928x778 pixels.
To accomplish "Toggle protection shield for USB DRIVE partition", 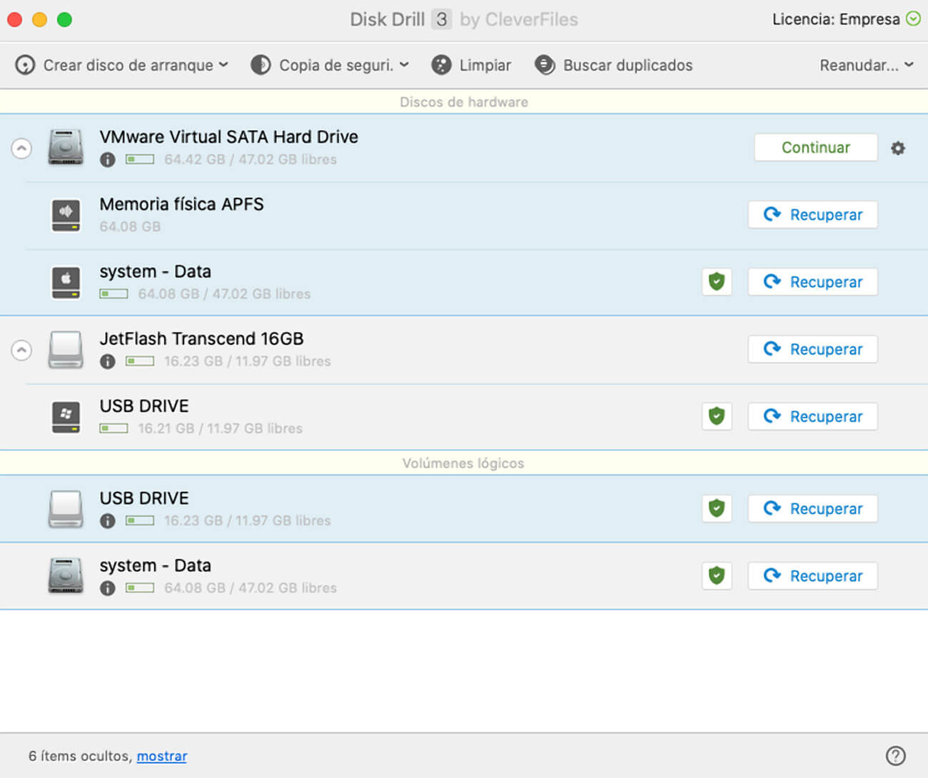I will tap(717, 415).
